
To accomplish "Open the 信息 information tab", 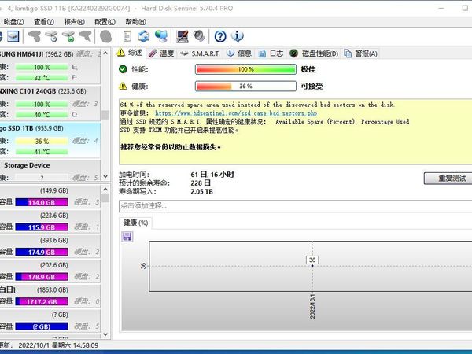I will (x=239, y=53).
